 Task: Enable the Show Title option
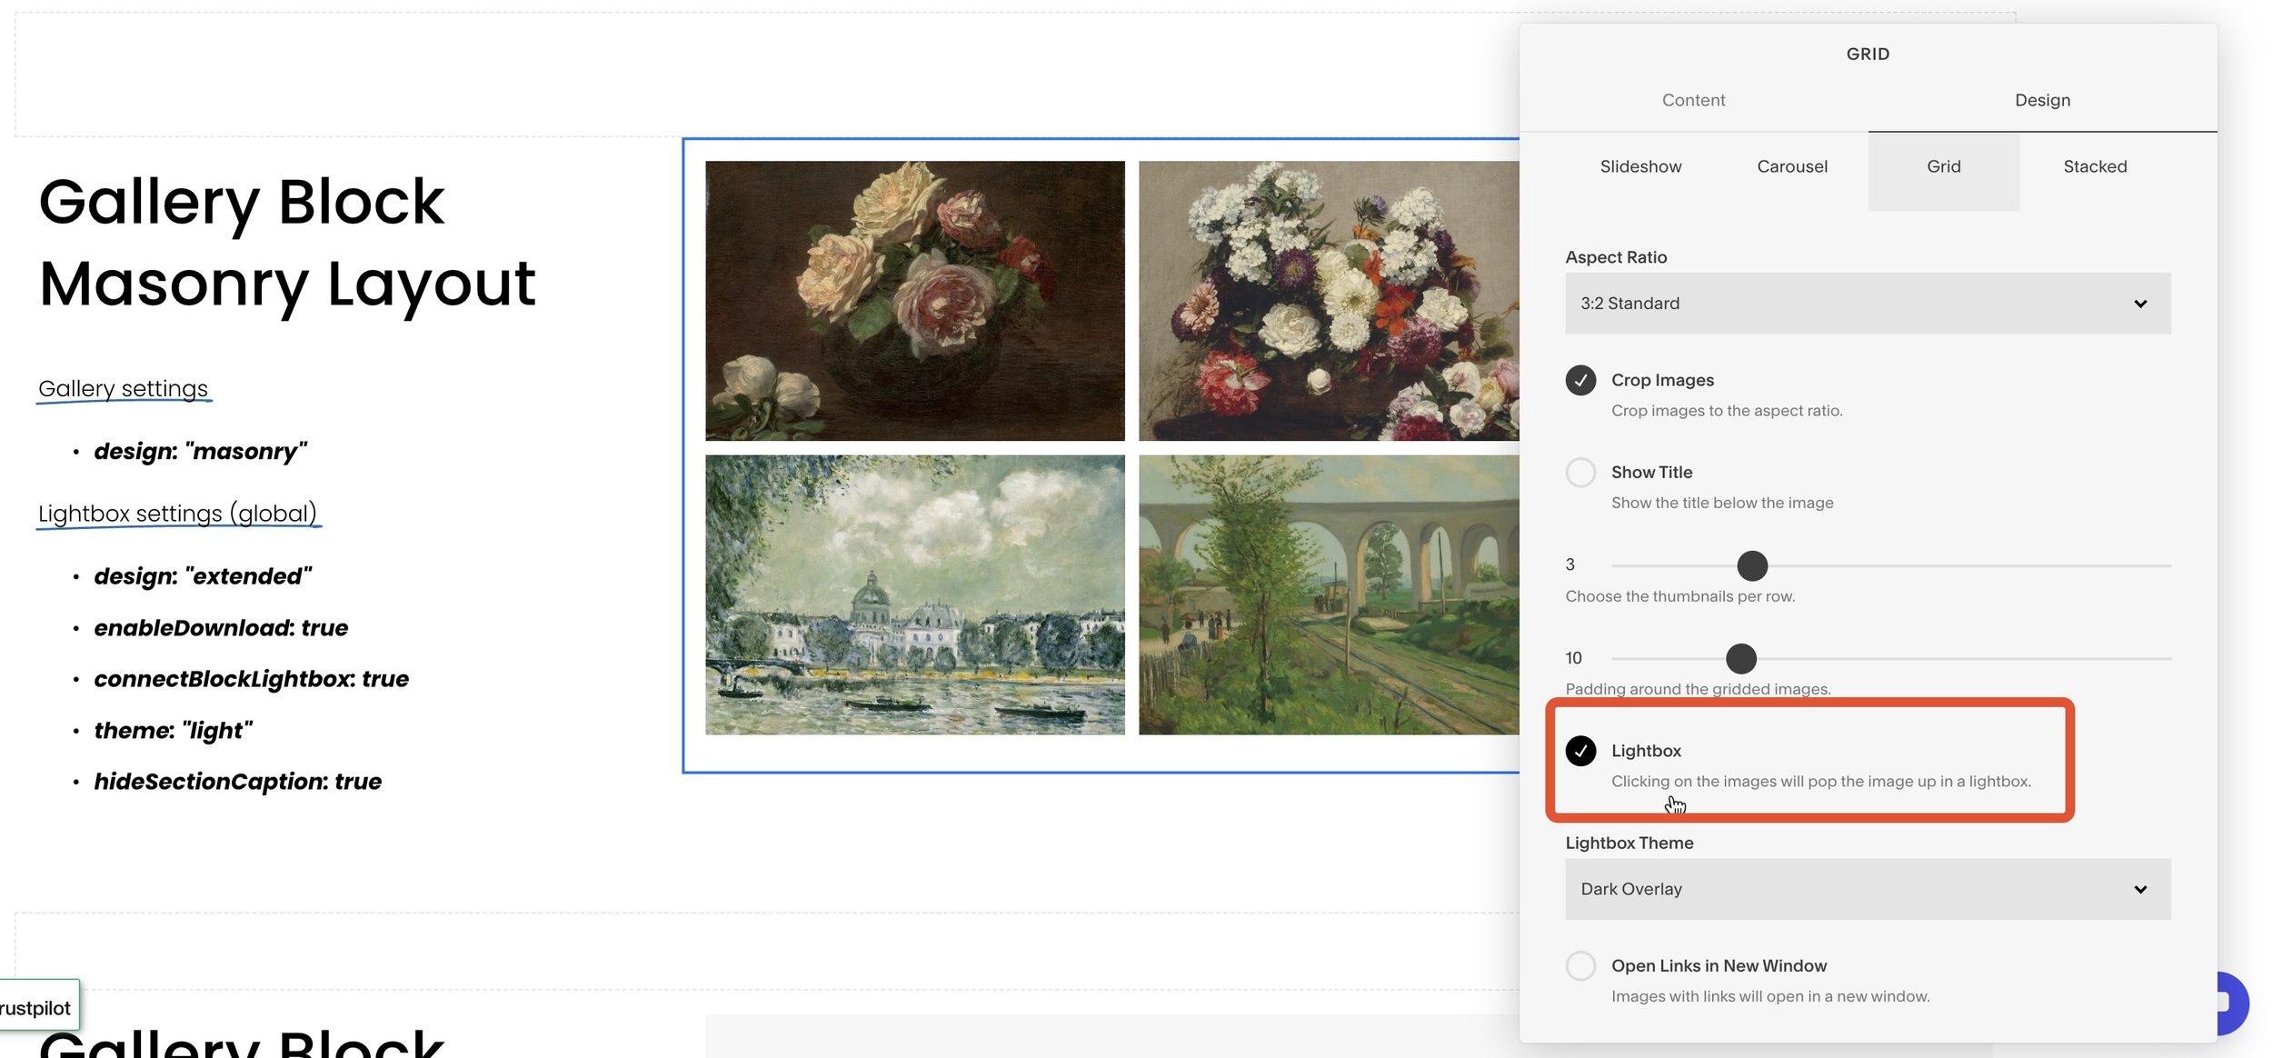click(1581, 473)
